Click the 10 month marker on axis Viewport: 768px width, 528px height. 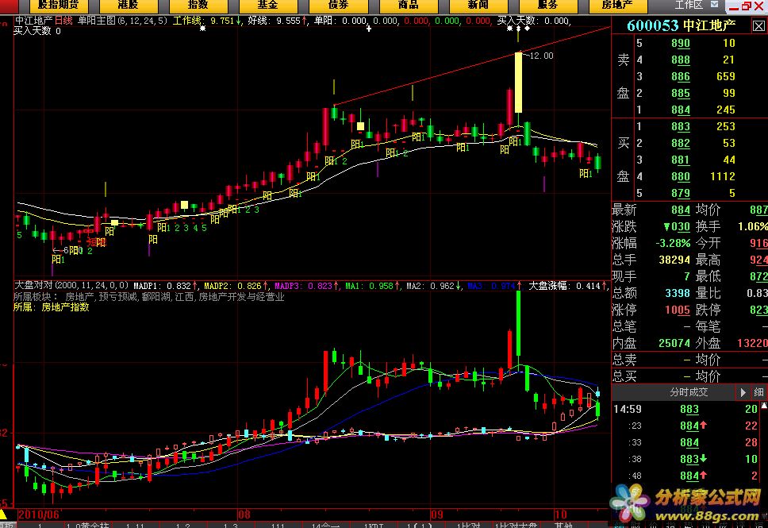pyautogui.click(x=560, y=515)
